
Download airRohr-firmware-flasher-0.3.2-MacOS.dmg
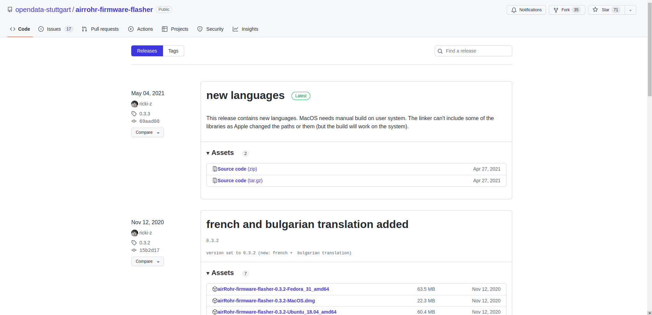[266, 301]
